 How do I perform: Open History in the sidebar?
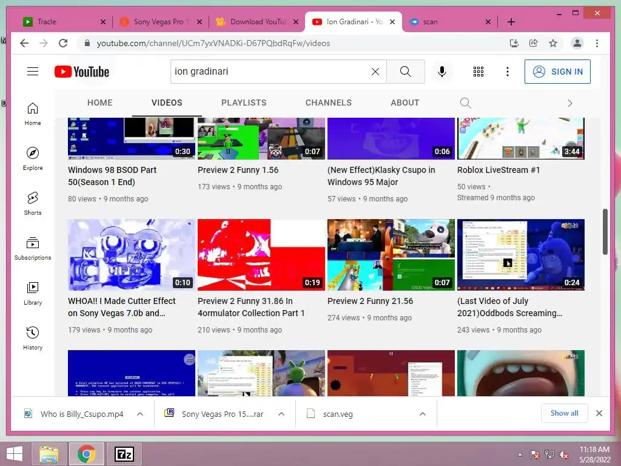(33, 338)
